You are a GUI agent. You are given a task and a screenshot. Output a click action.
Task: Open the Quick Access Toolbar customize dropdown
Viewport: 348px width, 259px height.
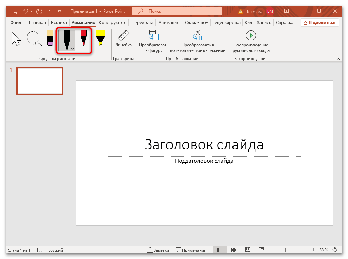click(x=59, y=11)
